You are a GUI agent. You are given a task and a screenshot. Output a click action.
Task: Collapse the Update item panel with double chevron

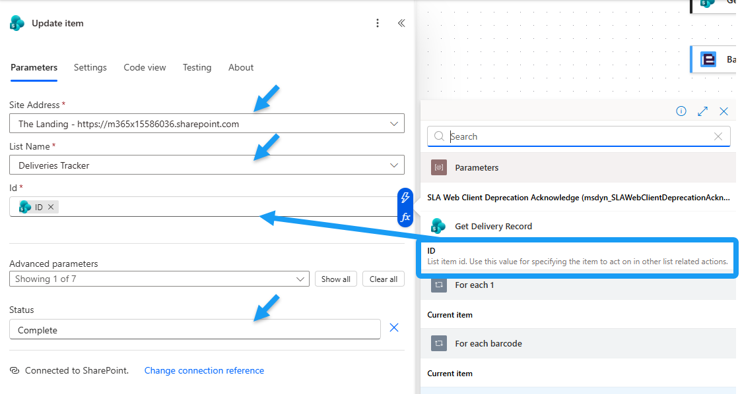(x=401, y=23)
